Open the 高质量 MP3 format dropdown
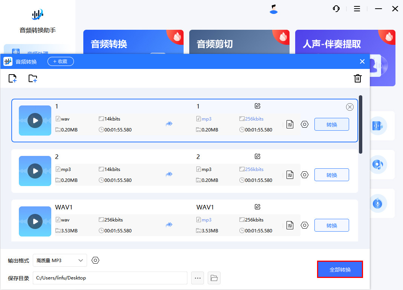The height and width of the screenshot is (290, 403). (60, 260)
